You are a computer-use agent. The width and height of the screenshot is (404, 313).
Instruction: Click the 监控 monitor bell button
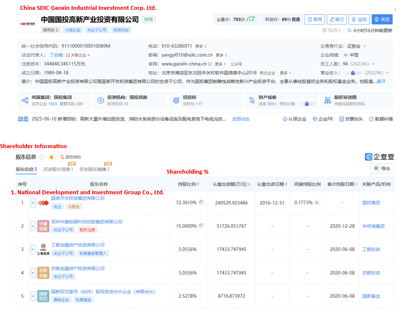(358, 20)
